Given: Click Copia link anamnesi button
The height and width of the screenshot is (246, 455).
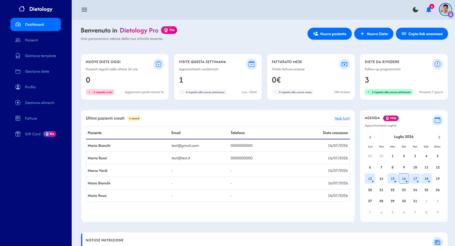Looking at the screenshot, I should point(422,34).
